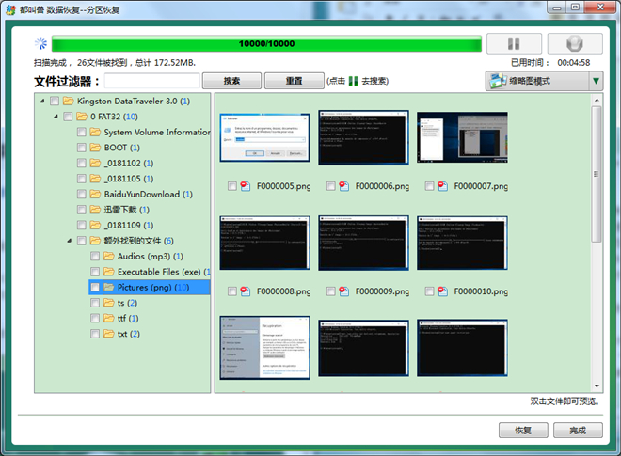Screen dimensions: 621x456
Task: Click the Executable Files (exe) folder icon
Action: (108, 272)
